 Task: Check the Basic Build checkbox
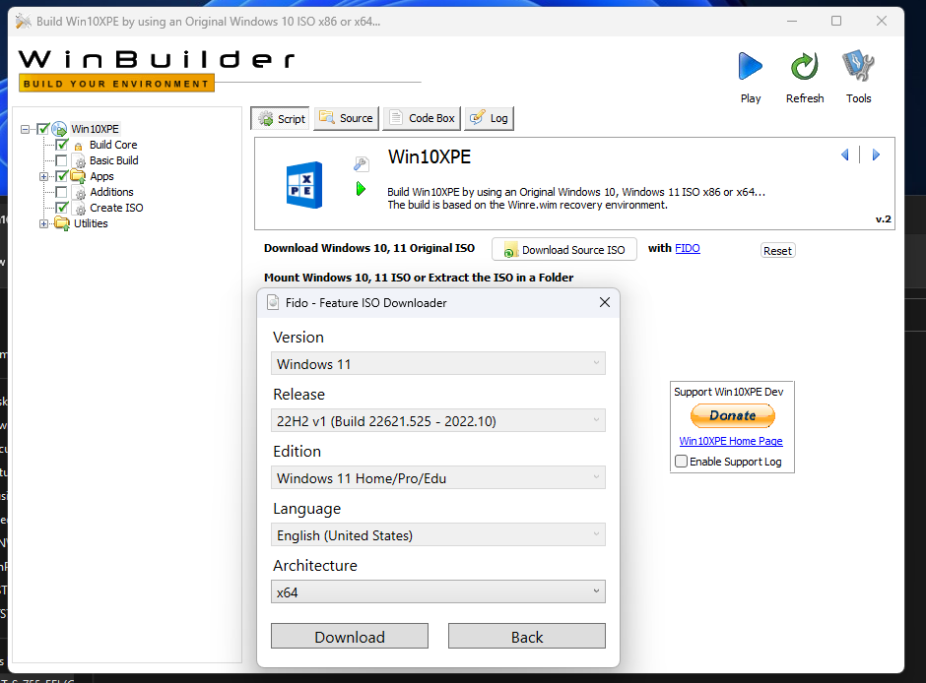[x=61, y=160]
